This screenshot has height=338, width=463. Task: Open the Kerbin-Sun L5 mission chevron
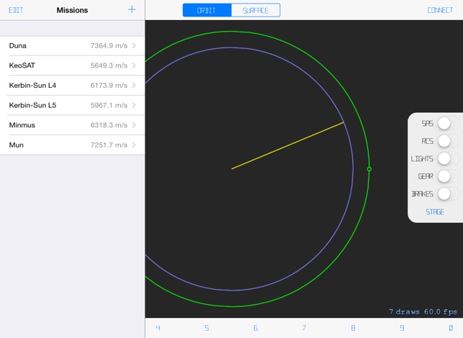134,105
